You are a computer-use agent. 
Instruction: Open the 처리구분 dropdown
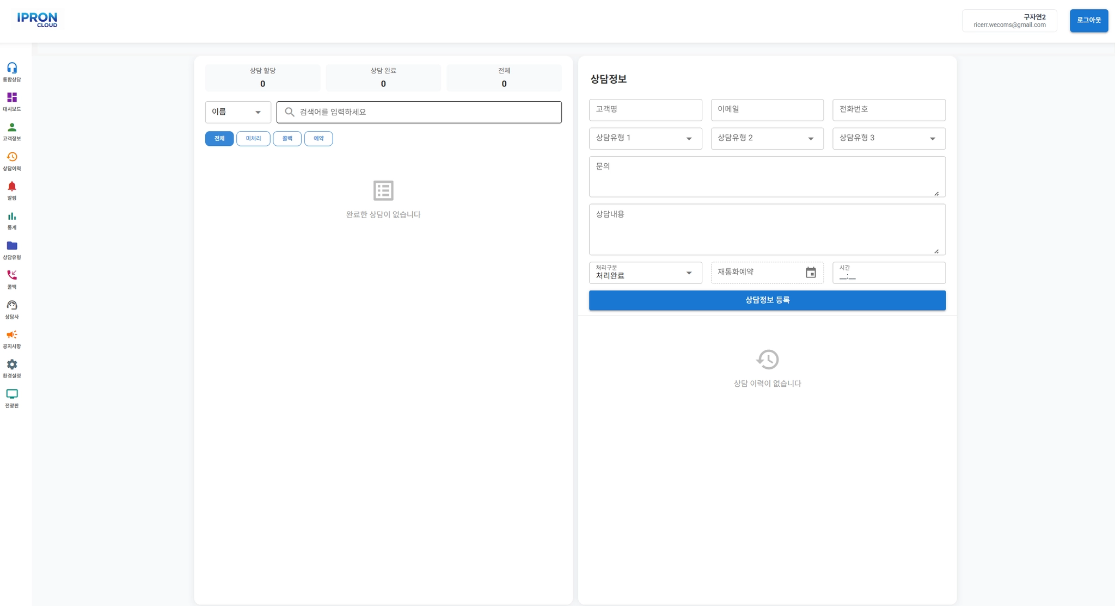(645, 273)
